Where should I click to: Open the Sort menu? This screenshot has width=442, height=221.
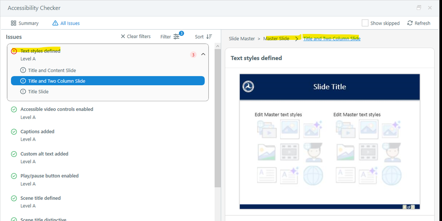[203, 37]
